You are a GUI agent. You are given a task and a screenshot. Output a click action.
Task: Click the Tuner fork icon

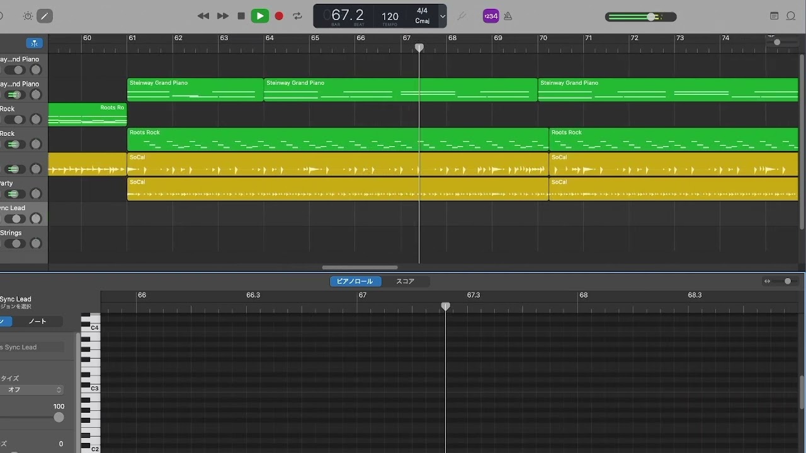click(x=462, y=16)
